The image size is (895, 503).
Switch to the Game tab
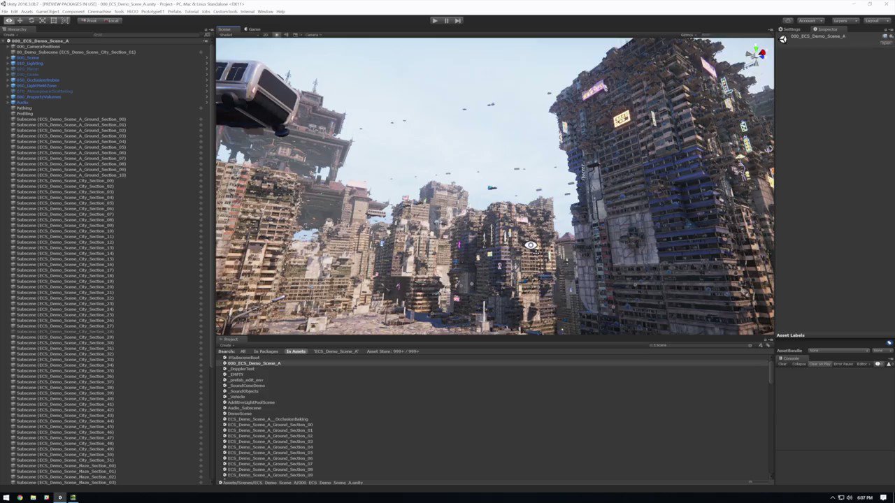252,29
